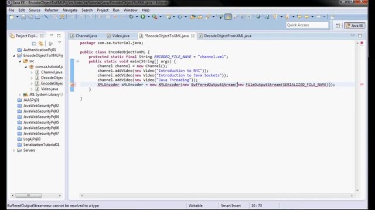Minimize the editor area
This screenshot has width=375, height=210.
click(353, 35)
